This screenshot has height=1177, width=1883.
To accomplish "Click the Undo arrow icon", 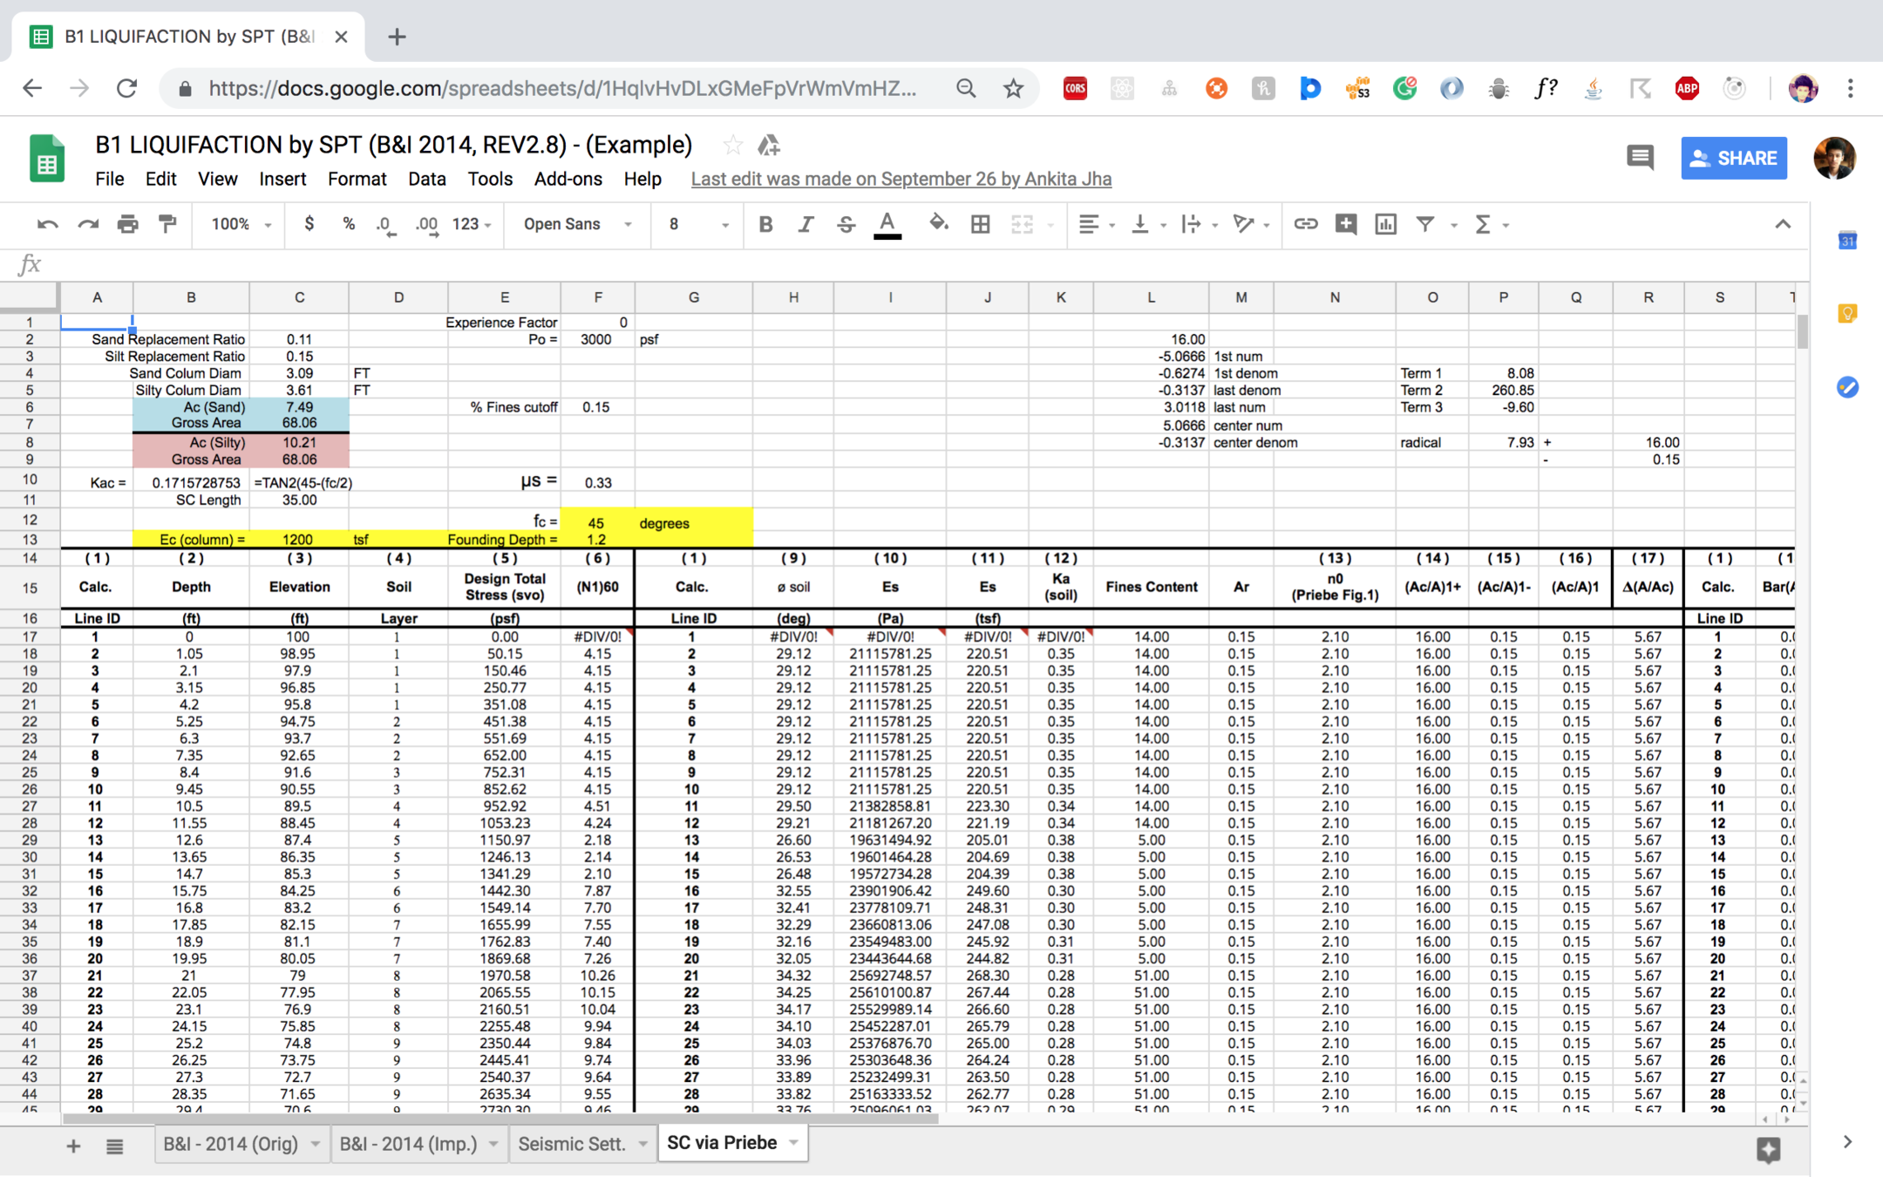I will pyautogui.click(x=47, y=225).
